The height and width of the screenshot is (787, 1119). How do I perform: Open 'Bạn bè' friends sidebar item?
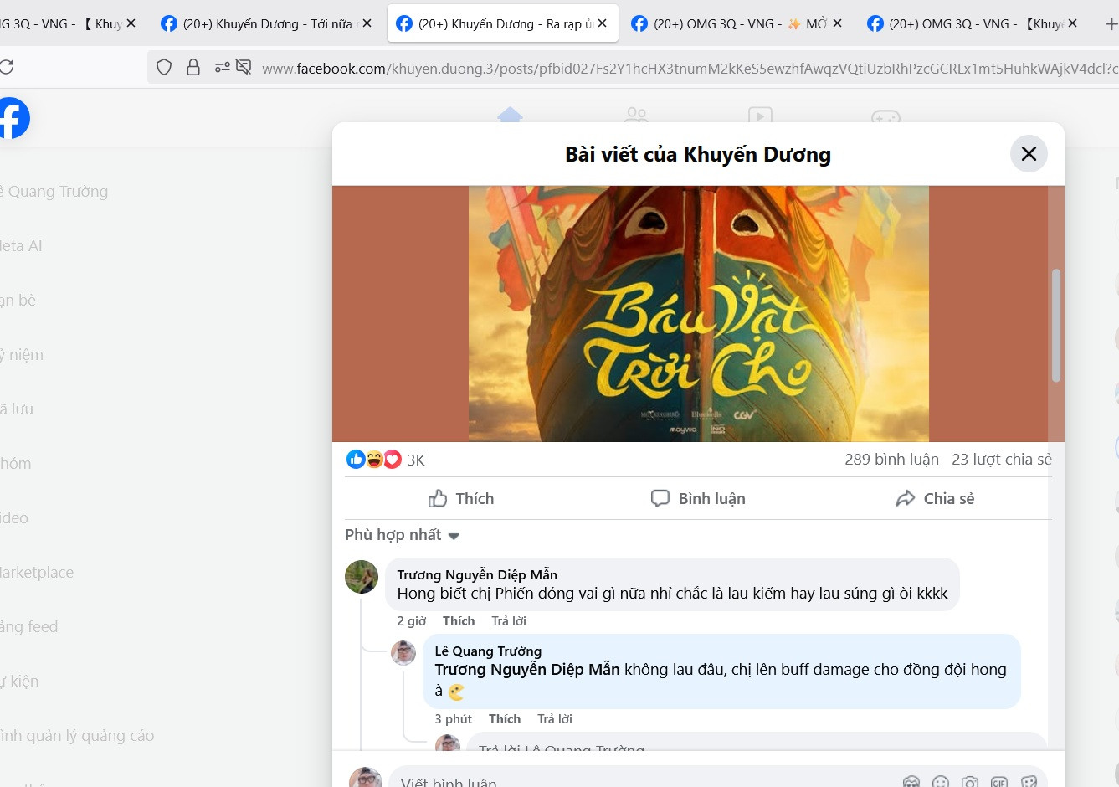[x=18, y=301]
